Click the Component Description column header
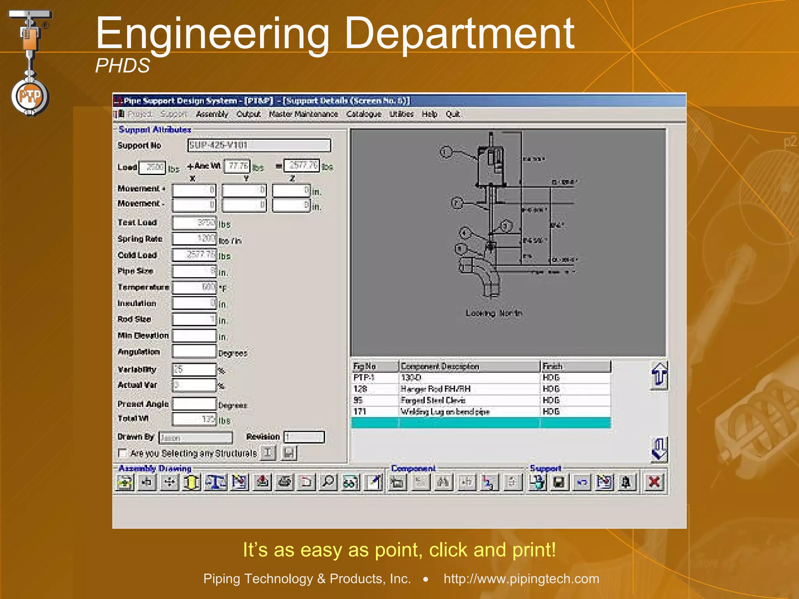799x599 pixels. 470,367
